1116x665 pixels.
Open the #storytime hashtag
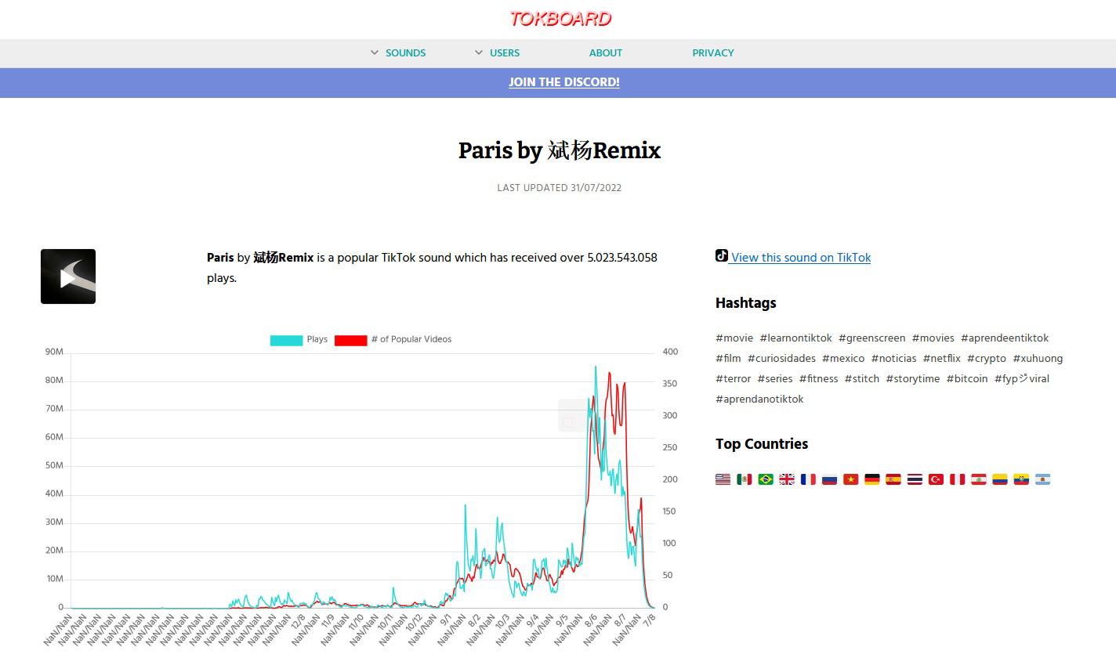coord(913,379)
